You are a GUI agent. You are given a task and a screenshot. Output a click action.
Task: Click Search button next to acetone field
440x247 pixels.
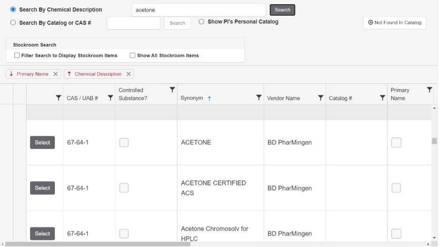point(282,10)
